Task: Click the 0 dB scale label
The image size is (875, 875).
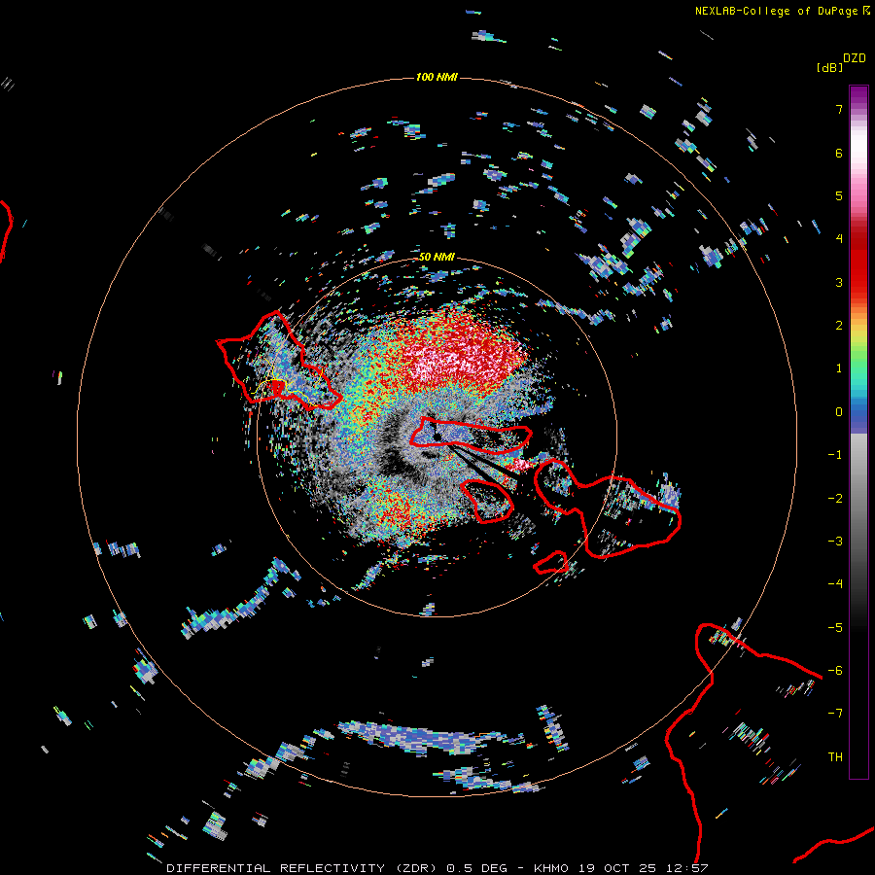Action: 839,412
